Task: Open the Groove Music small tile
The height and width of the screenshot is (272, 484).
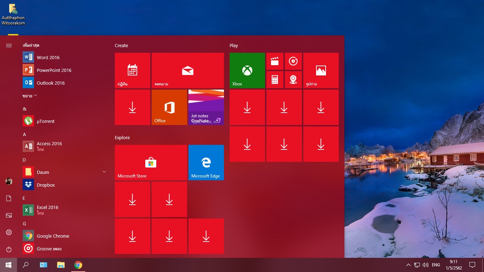Action: [x=293, y=61]
